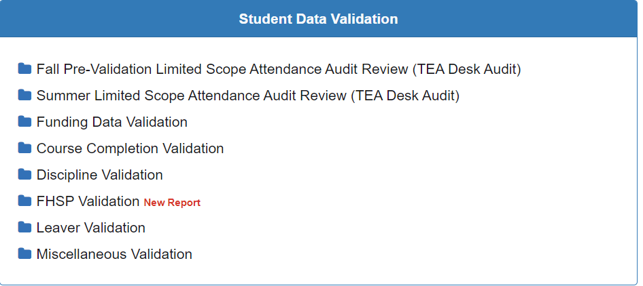The width and height of the screenshot is (643, 286).
Task: Click Course Completion Validation folder icon
Action: tap(24, 148)
